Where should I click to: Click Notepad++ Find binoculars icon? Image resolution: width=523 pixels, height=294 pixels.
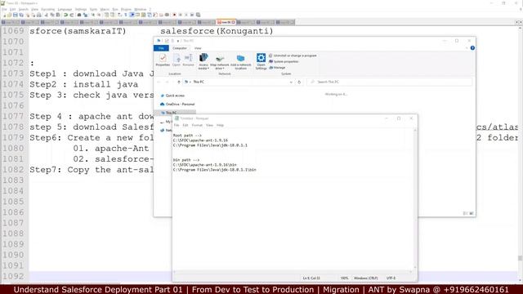(x=79, y=15)
